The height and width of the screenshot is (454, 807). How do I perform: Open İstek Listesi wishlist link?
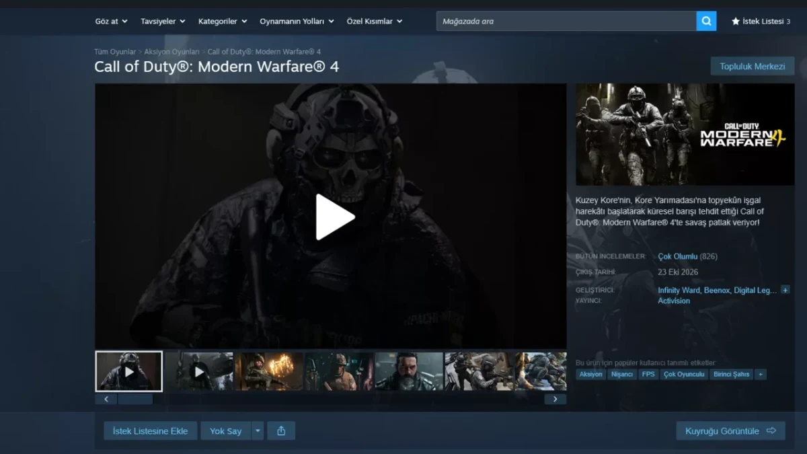[x=761, y=21]
